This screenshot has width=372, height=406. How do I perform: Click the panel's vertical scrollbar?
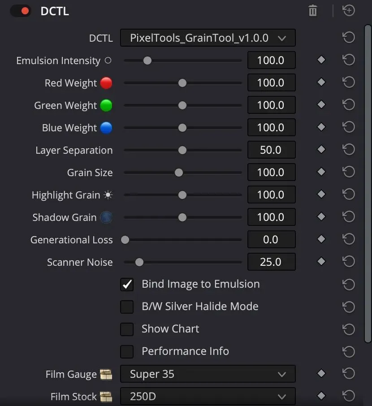coord(368,184)
